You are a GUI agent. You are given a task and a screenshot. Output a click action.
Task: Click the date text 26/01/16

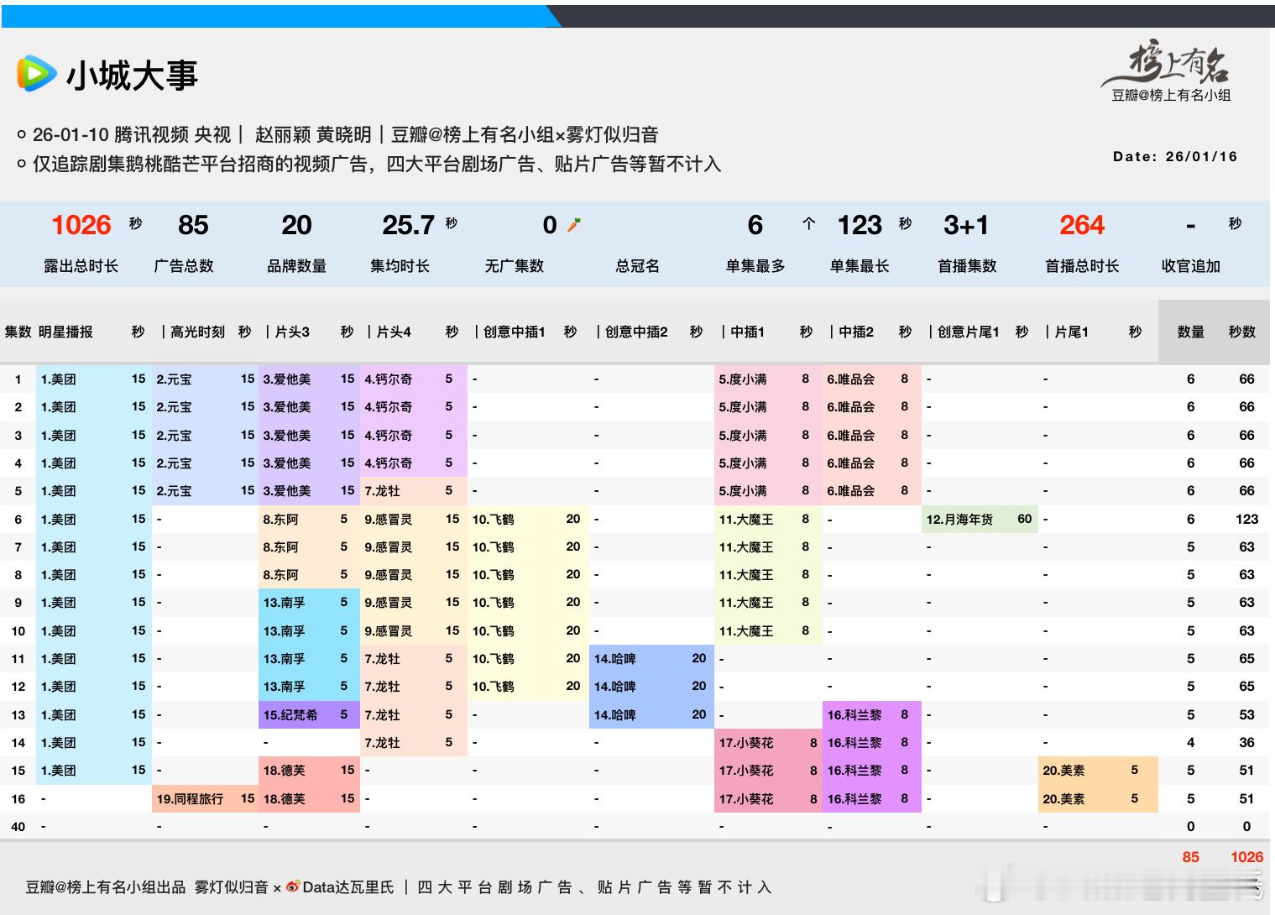point(1201,156)
